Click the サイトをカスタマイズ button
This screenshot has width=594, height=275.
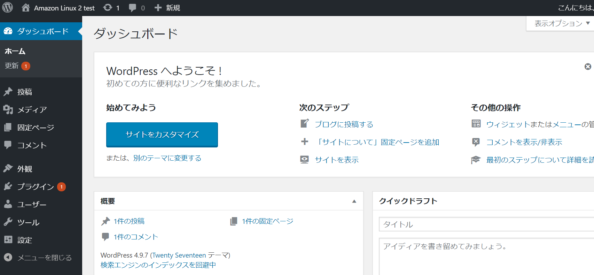[162, 135]
